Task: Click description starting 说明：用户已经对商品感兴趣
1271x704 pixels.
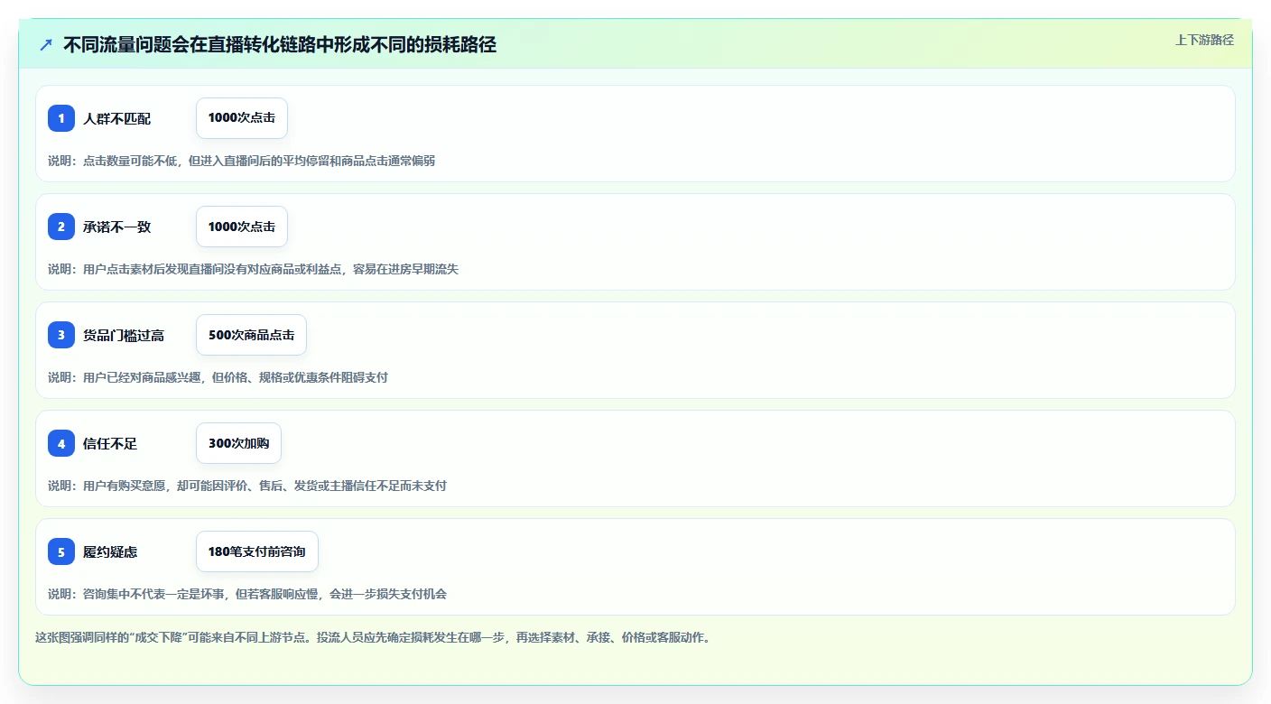Action: (x=218, y=377)
